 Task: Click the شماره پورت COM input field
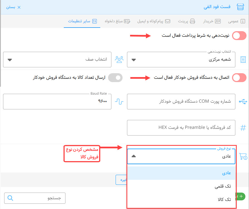tap(181, 101)
